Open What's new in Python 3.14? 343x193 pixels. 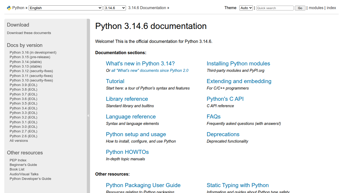point(140,64)
